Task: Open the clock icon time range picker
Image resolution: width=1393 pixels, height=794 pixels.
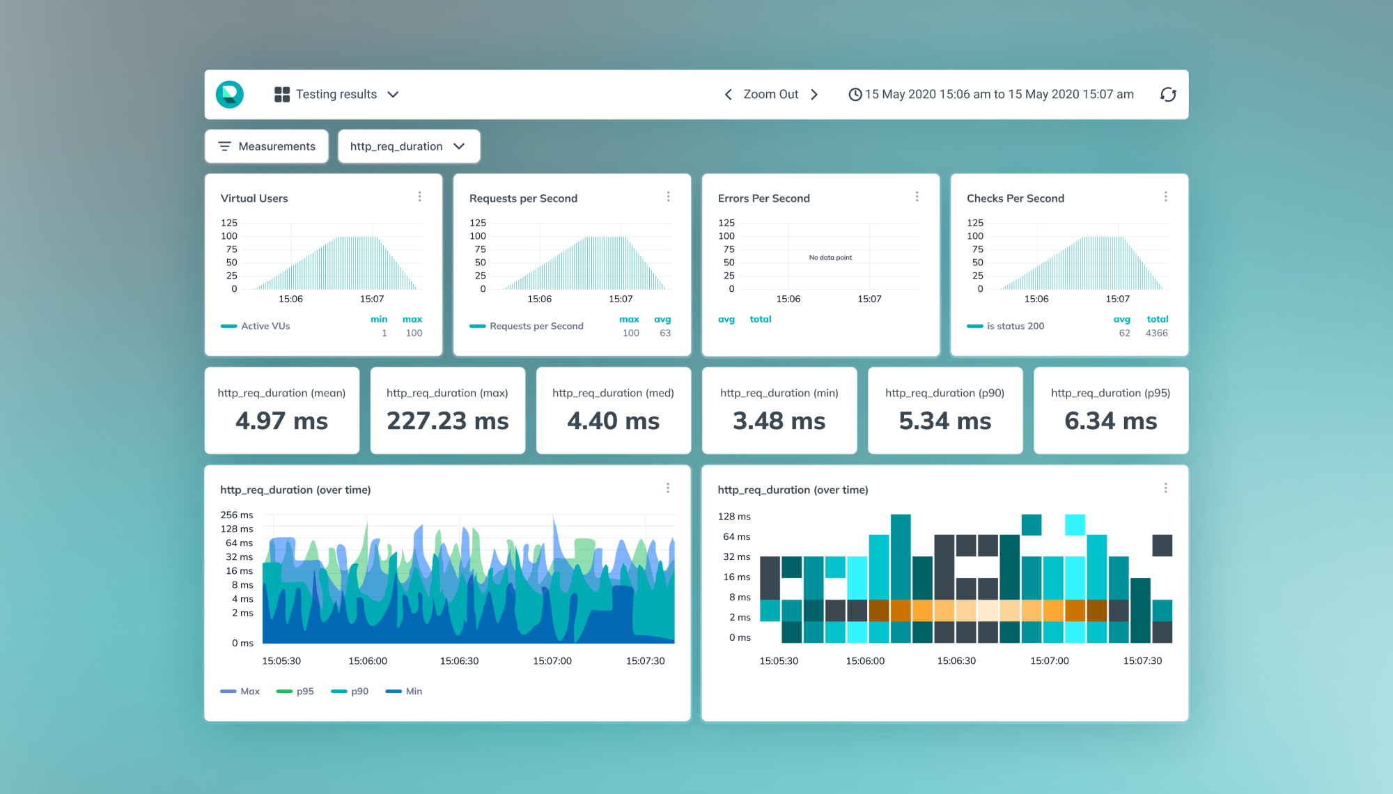Action: (x=855, y=95)
